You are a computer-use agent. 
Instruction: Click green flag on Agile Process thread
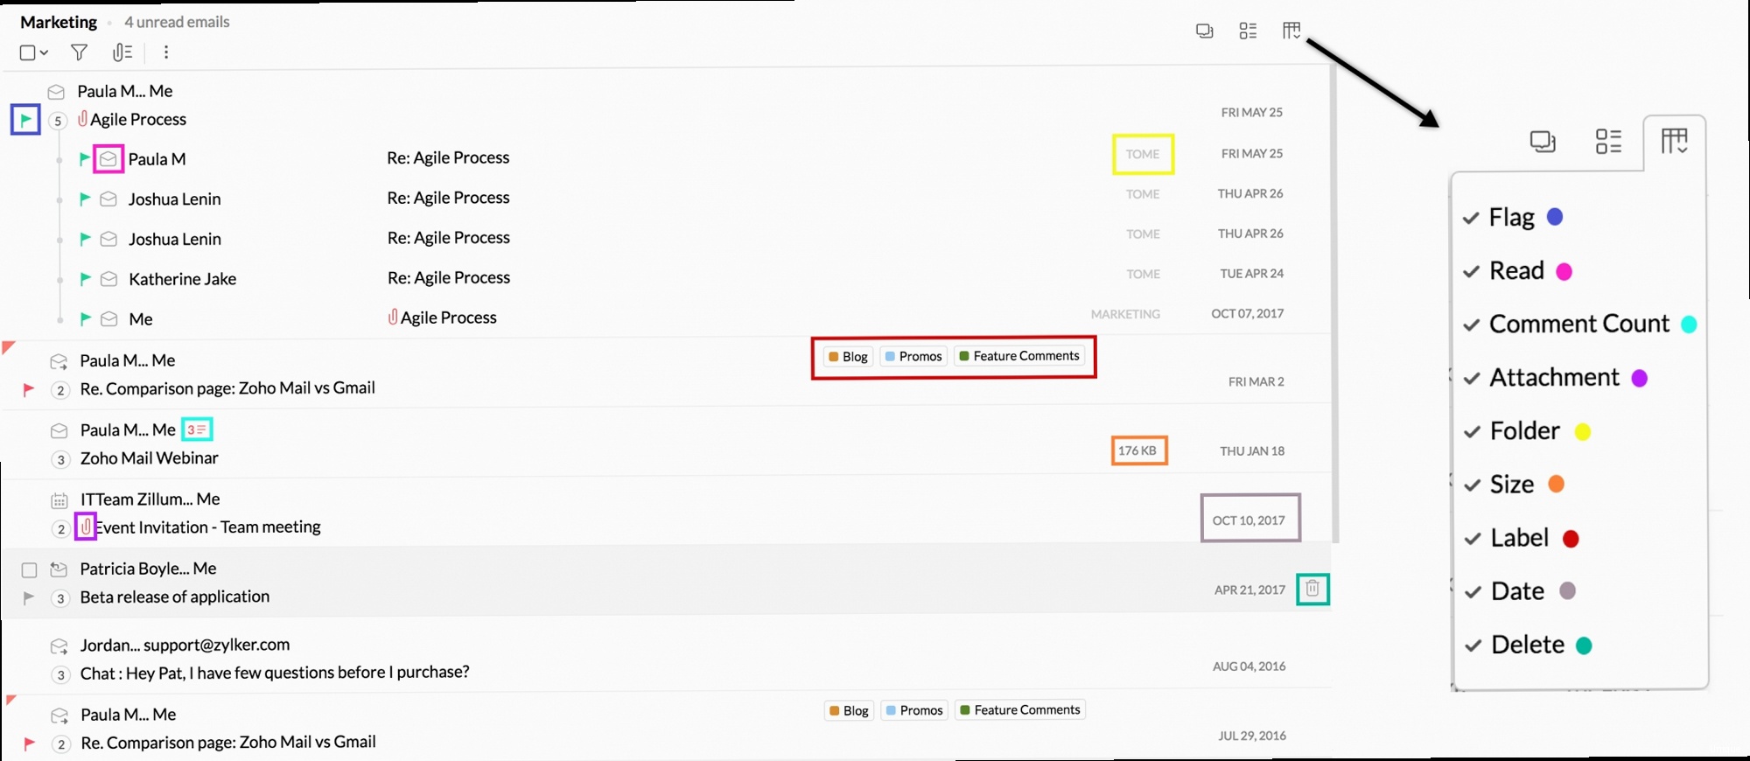tap(25, 119)
